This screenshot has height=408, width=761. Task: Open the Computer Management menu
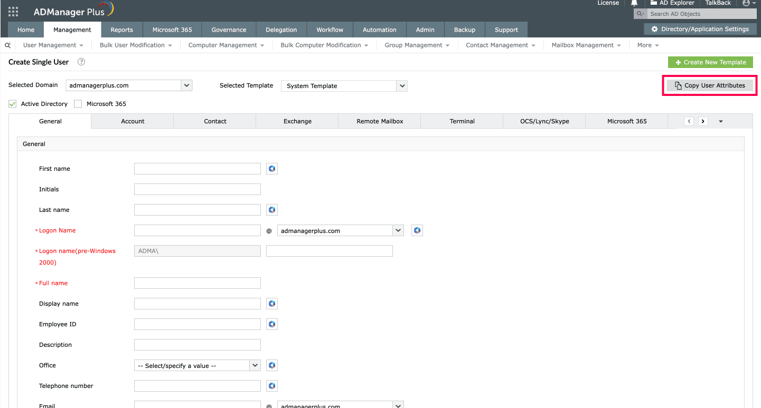[227, 45]
